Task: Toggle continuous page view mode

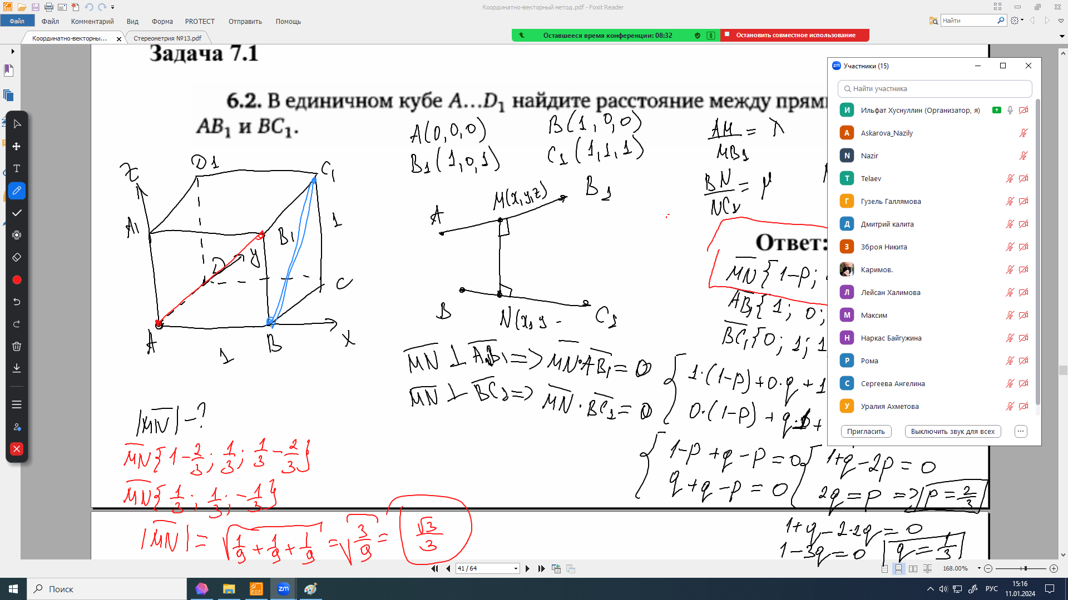Action: pyautogui.click(x=898, y=568)
